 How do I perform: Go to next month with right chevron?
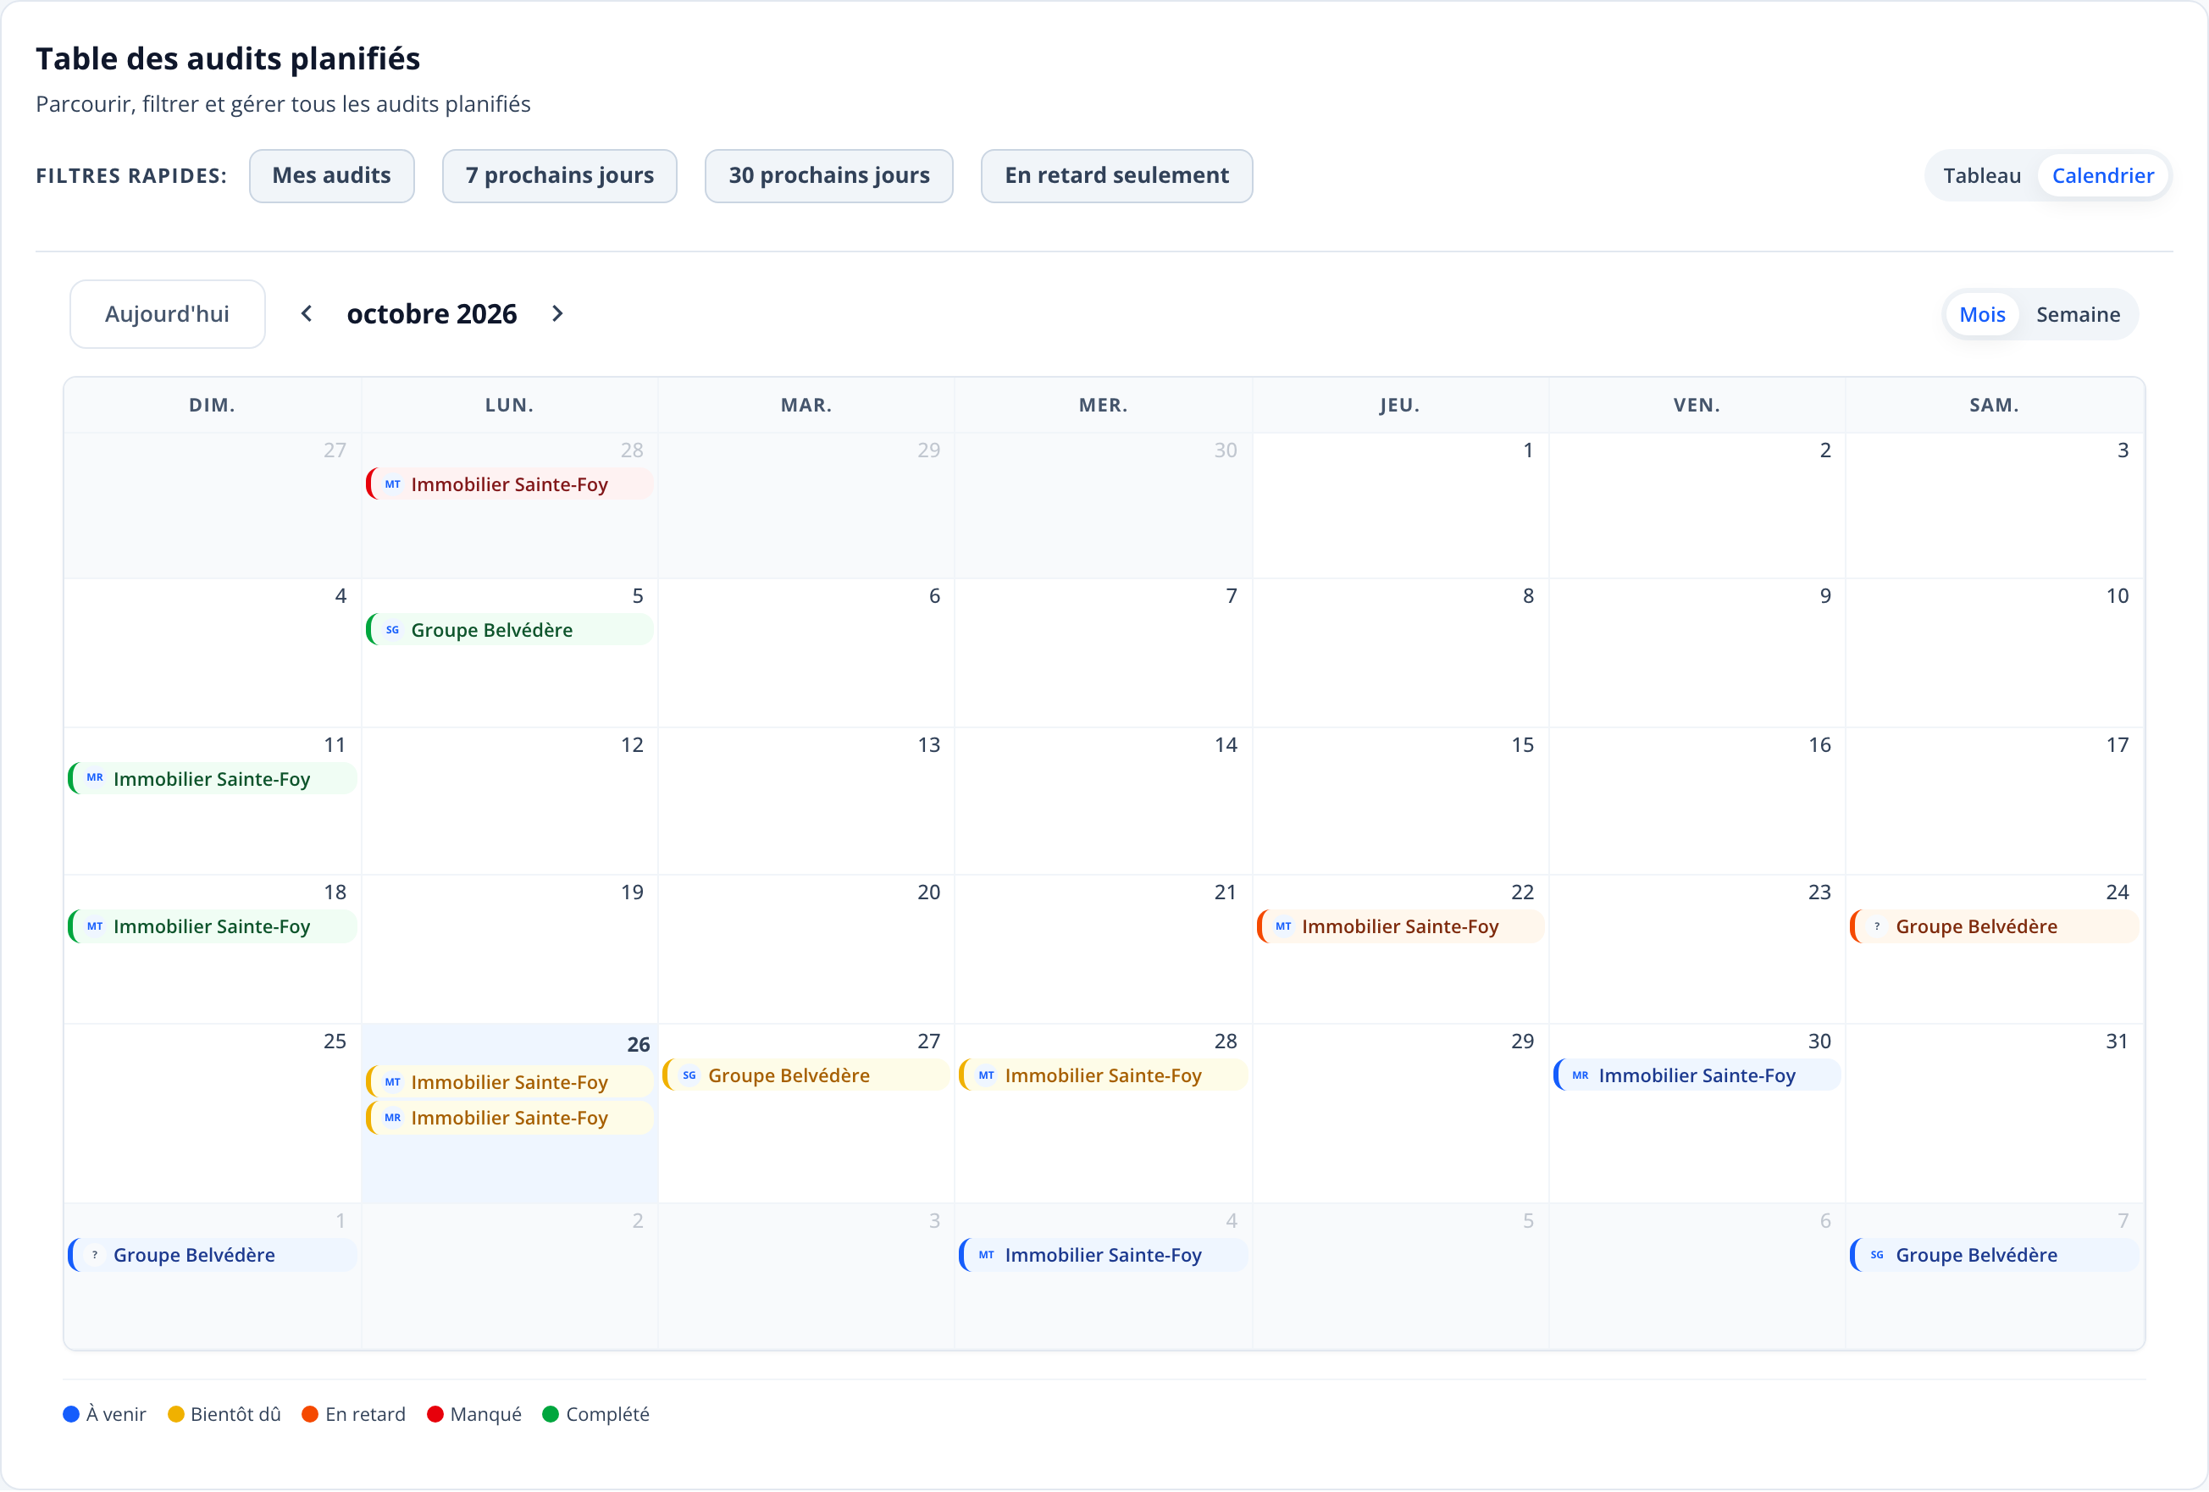(x=558, y=313)
